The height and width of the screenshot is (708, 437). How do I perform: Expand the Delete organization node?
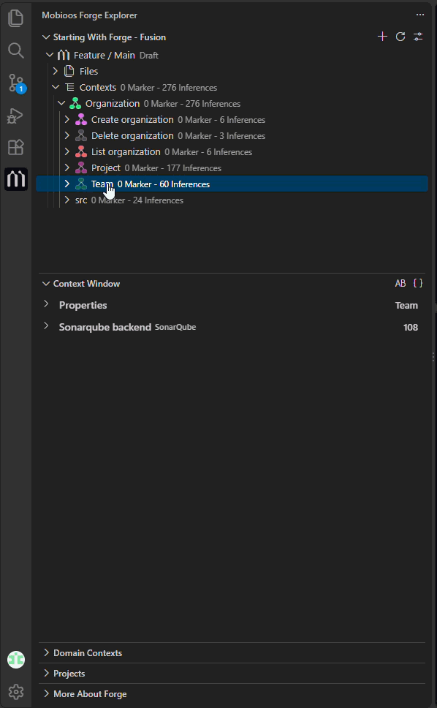pyautogui.click(x=67, y=135)
